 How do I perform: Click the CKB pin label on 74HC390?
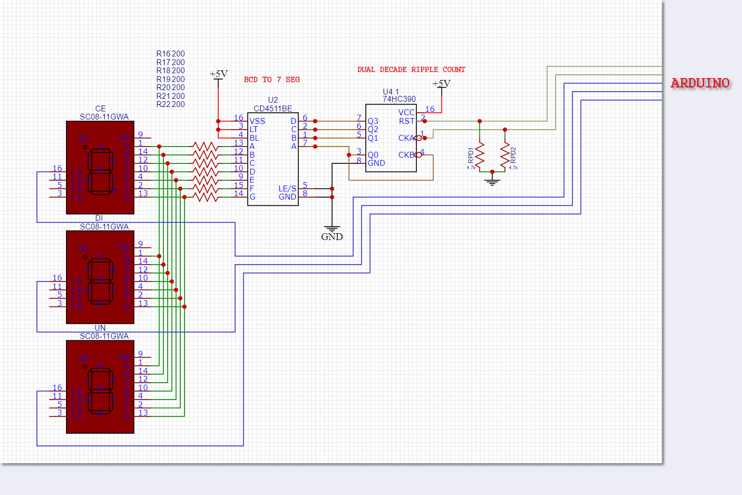point(406,155)
